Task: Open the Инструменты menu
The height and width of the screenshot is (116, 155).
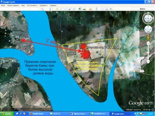Action: coord(32,5)
